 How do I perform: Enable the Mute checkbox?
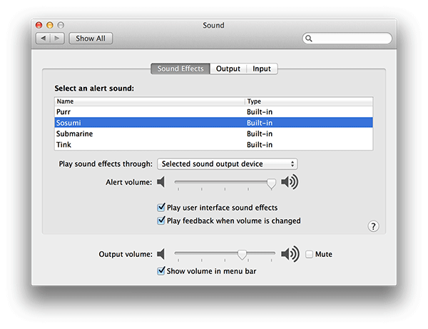tap(309, 254)
